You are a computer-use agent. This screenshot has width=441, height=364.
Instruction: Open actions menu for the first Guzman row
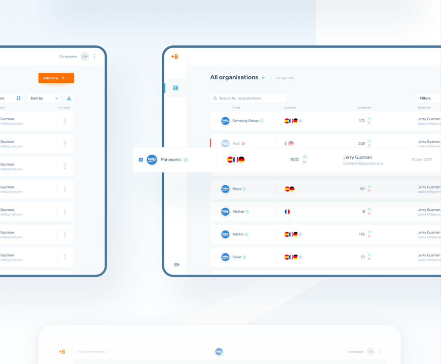[65, 121]
